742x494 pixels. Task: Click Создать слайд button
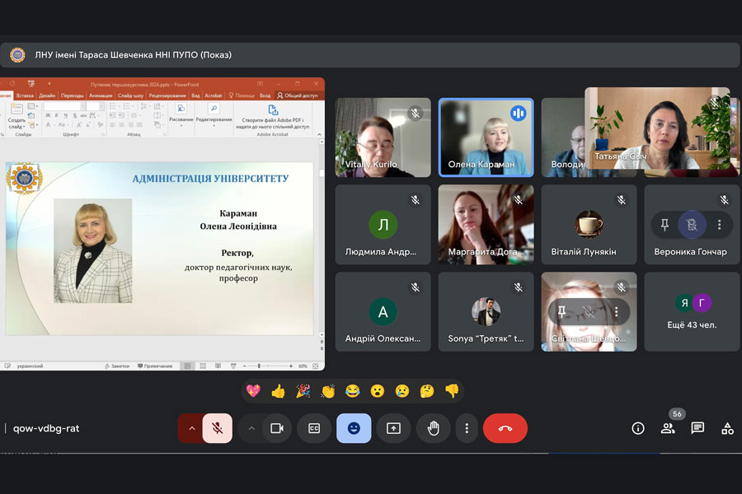16,116
